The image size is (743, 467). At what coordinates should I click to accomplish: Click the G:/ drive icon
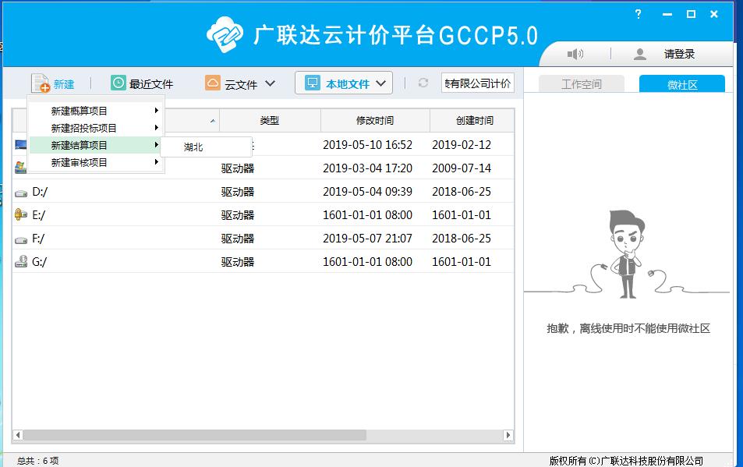click(x=21, y=261)
